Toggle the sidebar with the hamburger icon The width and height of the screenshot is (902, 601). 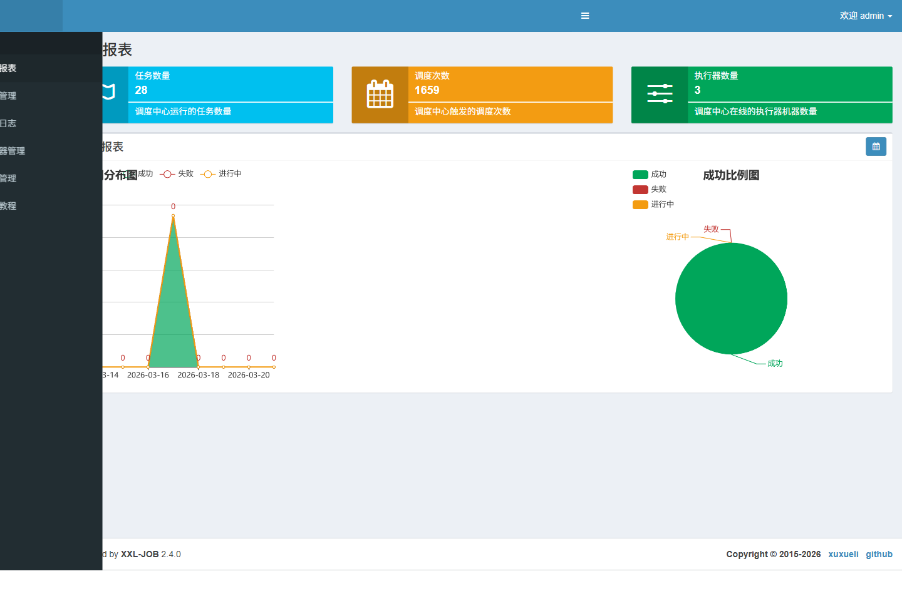tap(585, 16)
